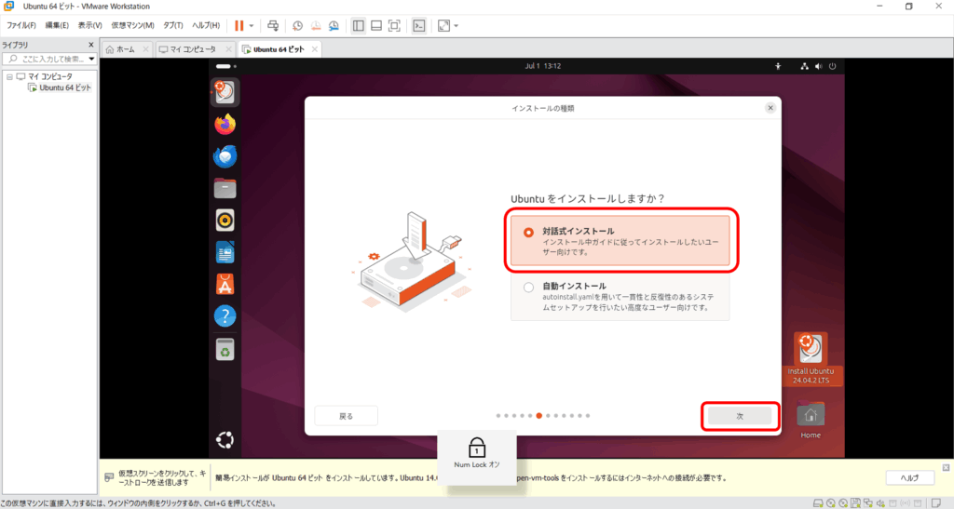The height and width of the screenshot is (509, 954).
Task: Click the 次 button in installer
Action: tap(740, 416)
